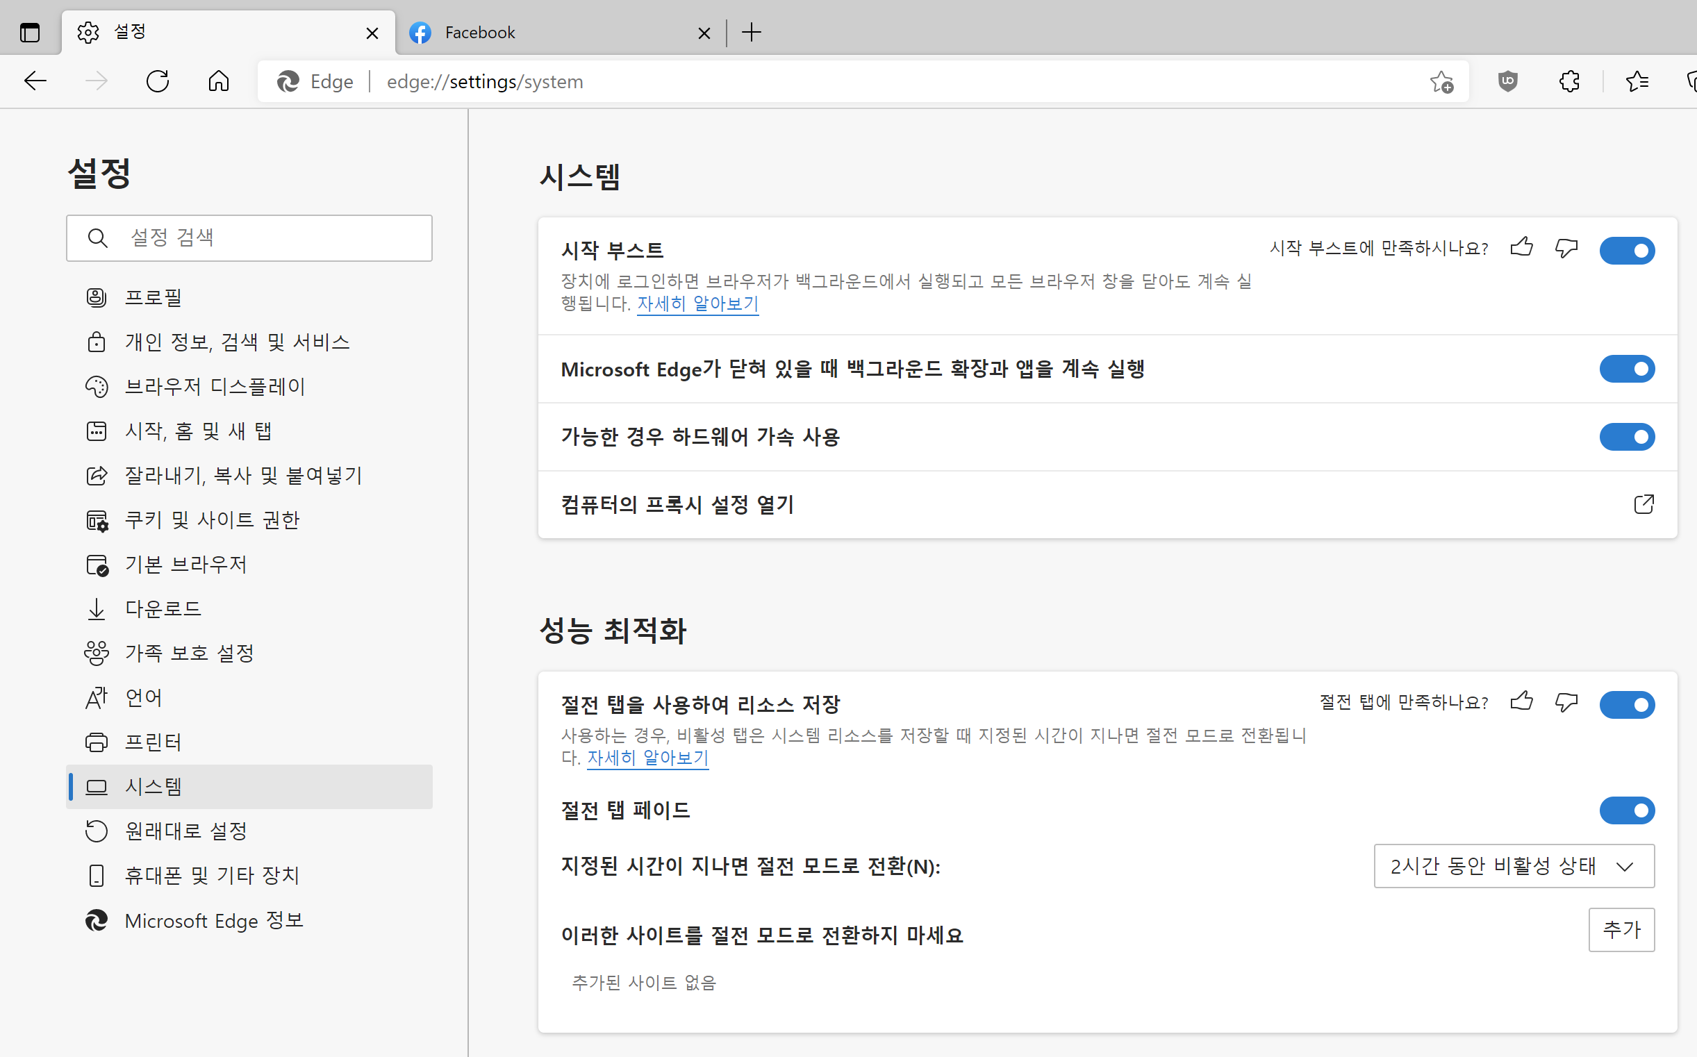The height and width of the screenshot is (1057, 1697).
Task: Select 다운로드 in settings sidebar
Action: 163,608
